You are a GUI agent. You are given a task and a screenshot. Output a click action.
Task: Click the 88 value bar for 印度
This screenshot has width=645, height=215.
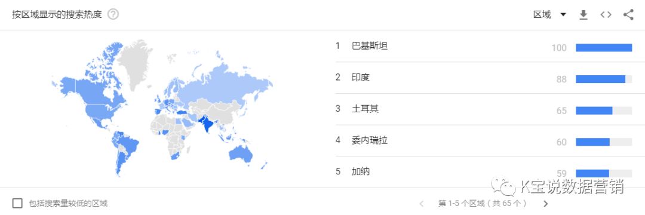pos(603,79)
